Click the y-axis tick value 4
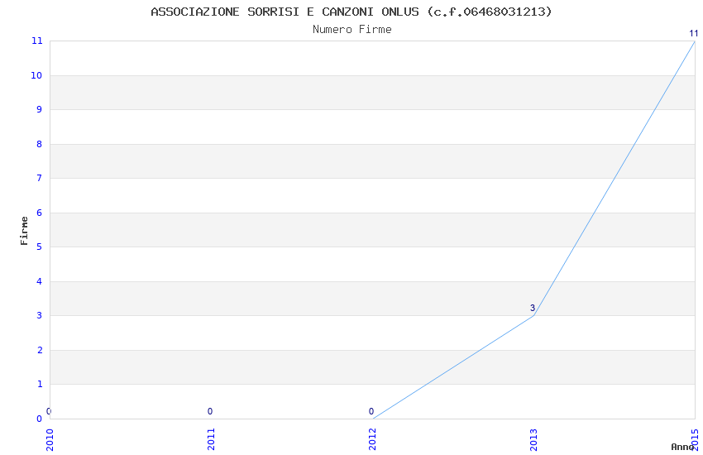The image size is (703, 455). coord(40,281)
